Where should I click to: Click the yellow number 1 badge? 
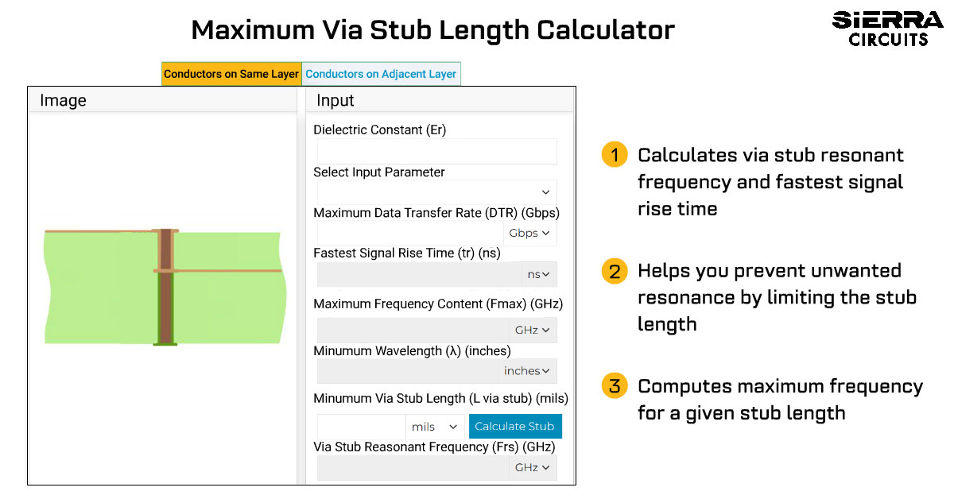pyautogui.click(x=615, y=154)
